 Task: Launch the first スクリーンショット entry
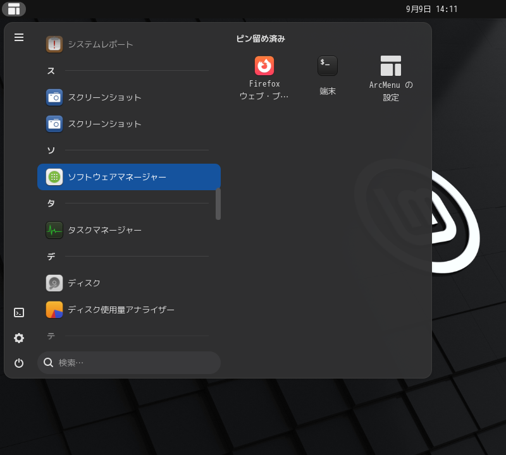129,97
